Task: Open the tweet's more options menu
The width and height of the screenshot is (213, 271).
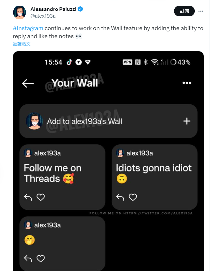Action: coord(201,11)
